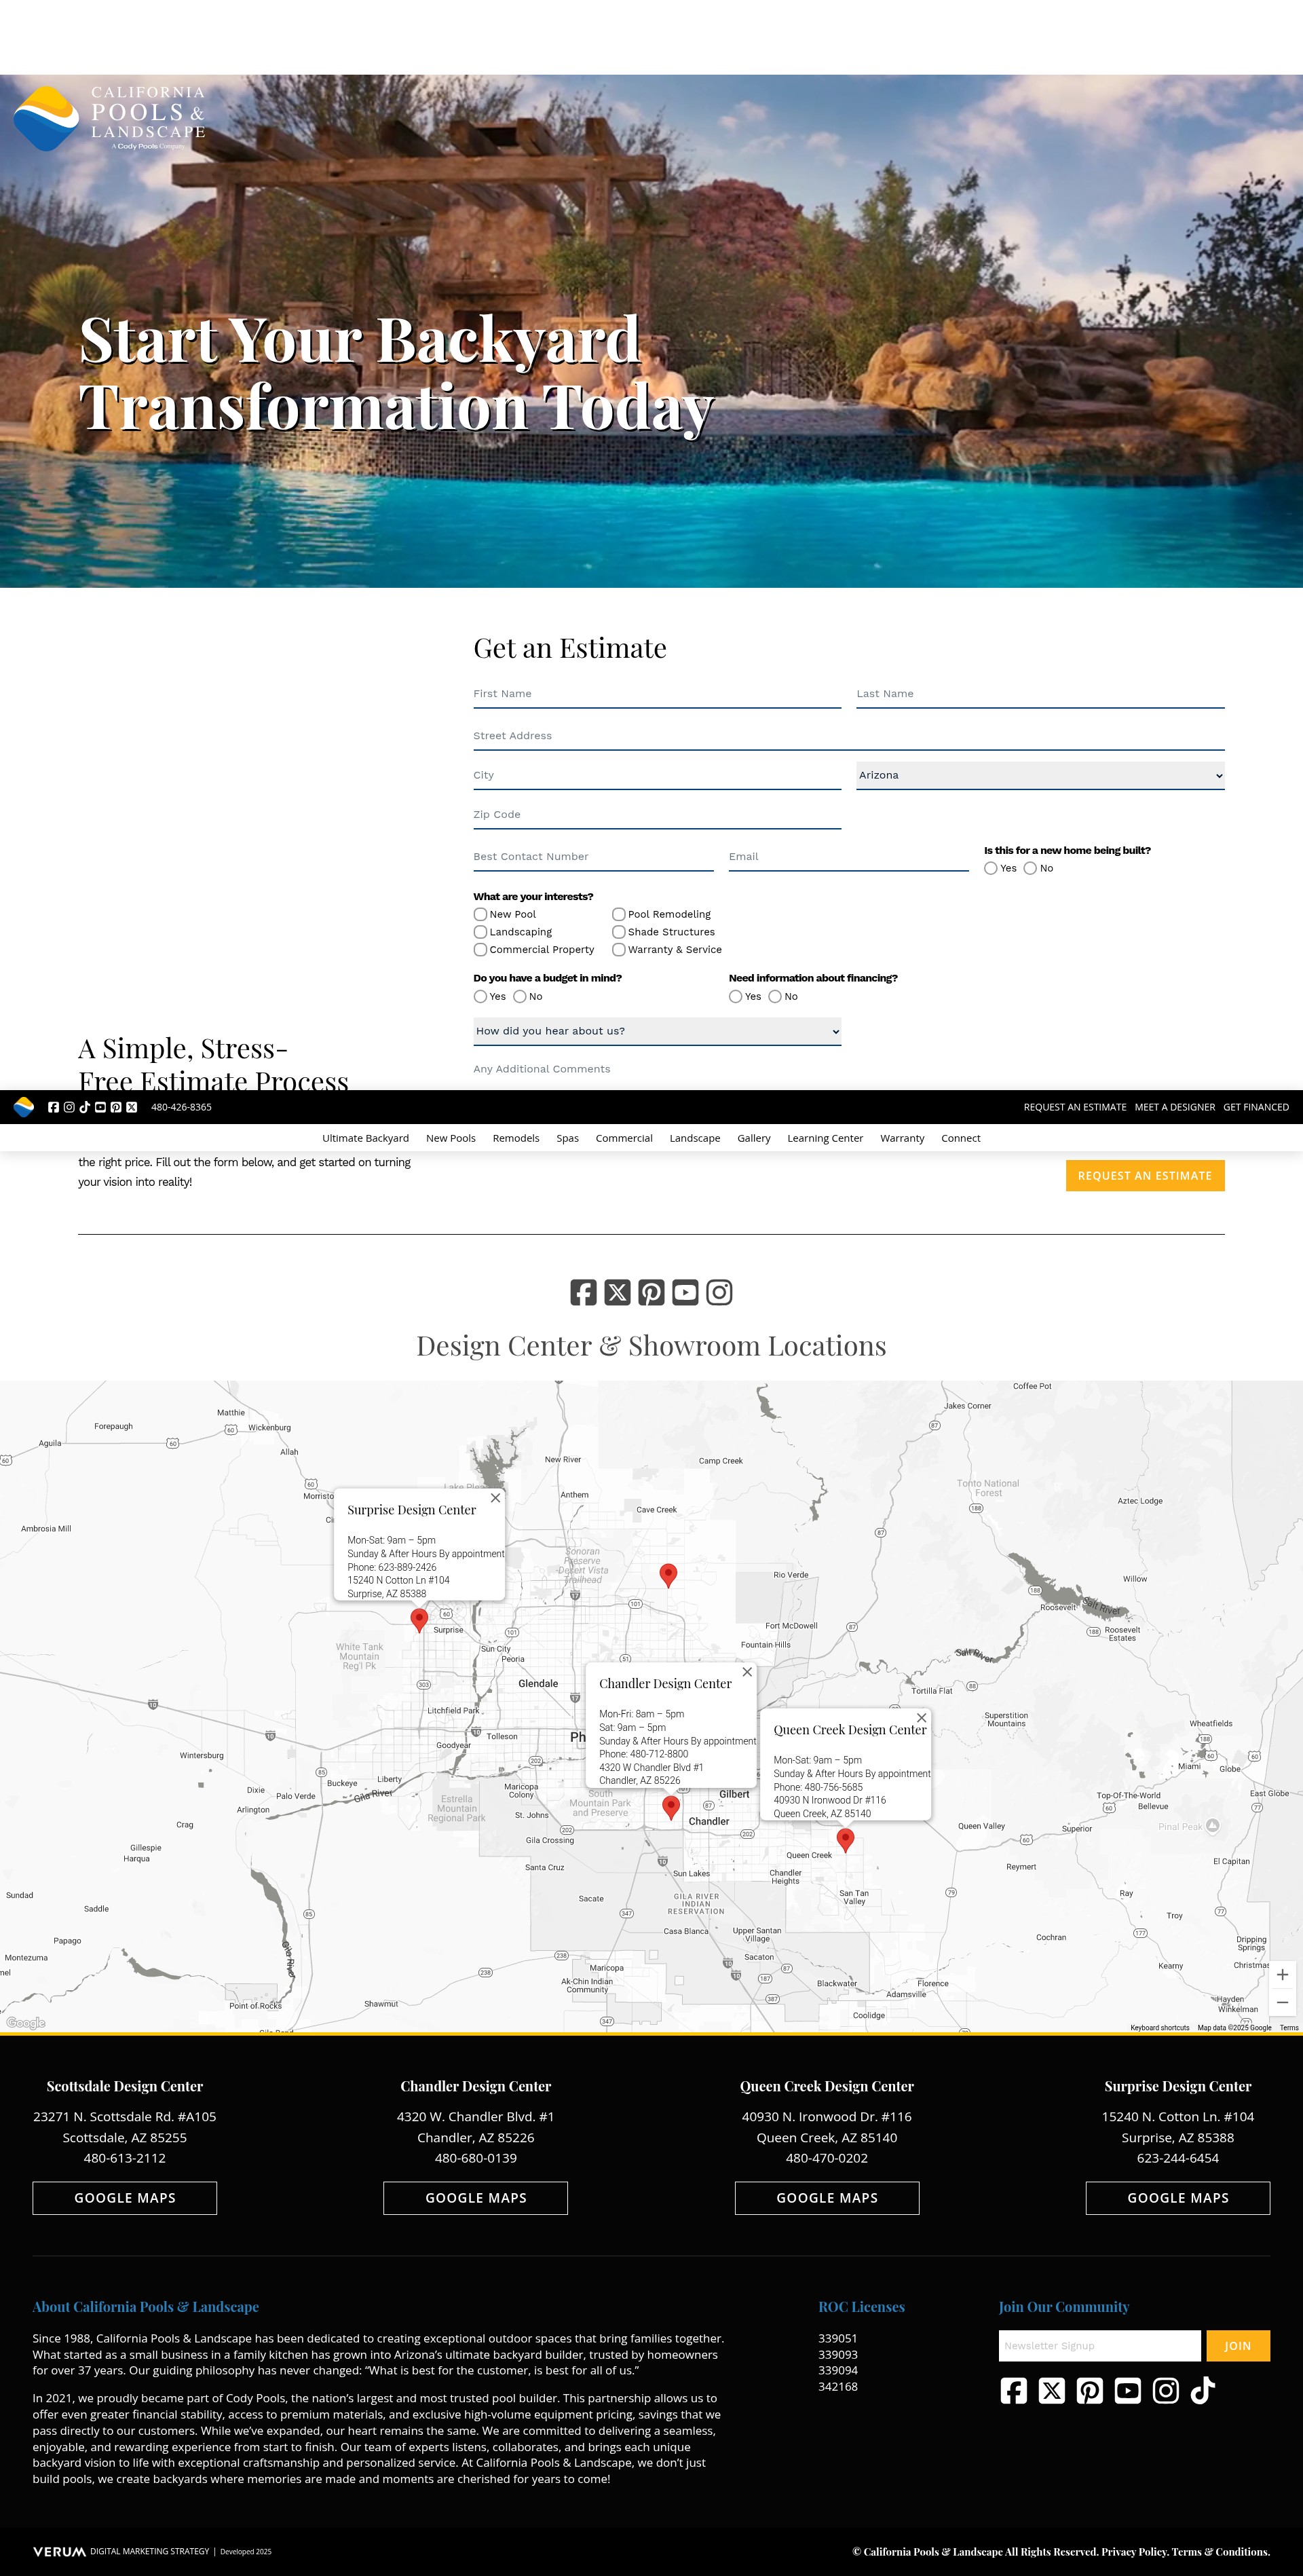Open Facebook icon in black sticky bar
The image size is (1303, 2576).
click(x=54, y=1107)
